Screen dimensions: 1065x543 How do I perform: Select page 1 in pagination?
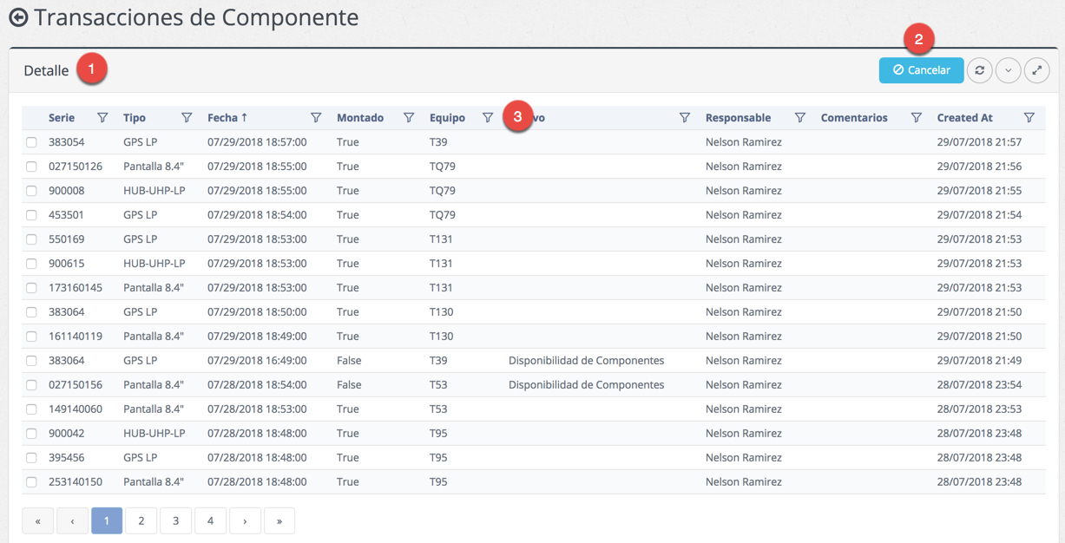[x=107, y=520]
